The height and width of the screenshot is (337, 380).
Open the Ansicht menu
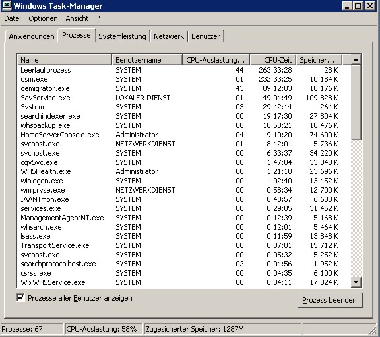point(77,18)
